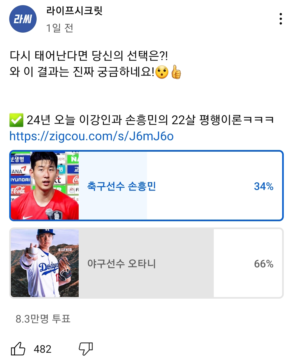The height and width of the screenshot is (359, 293).
Task: Click the 다시 태어난다면 post text
Action: coord(89,56)
